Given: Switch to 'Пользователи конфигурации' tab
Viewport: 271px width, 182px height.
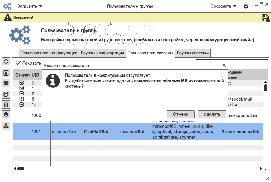Looking at the screenshot, I should click(49, 53).
